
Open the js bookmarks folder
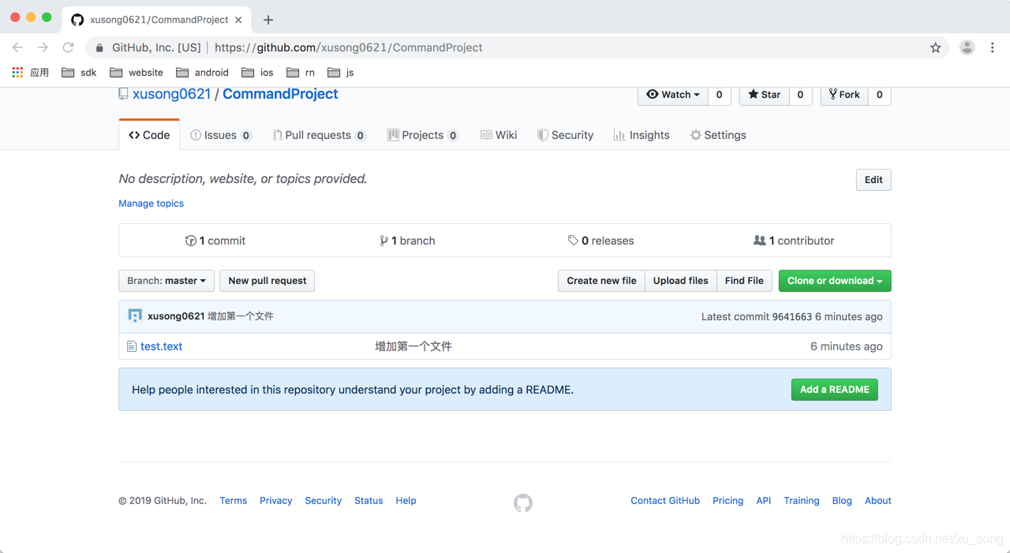pyautogui.click(x=341, y=72)
